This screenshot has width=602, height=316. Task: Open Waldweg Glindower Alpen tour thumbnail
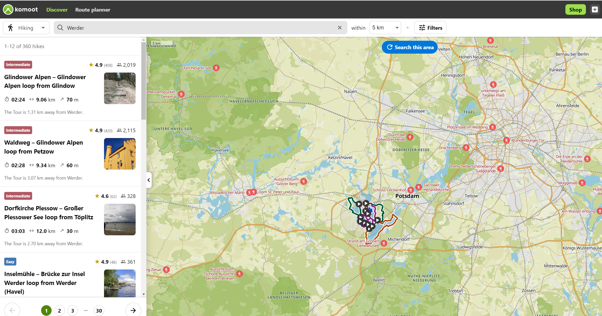120,154
